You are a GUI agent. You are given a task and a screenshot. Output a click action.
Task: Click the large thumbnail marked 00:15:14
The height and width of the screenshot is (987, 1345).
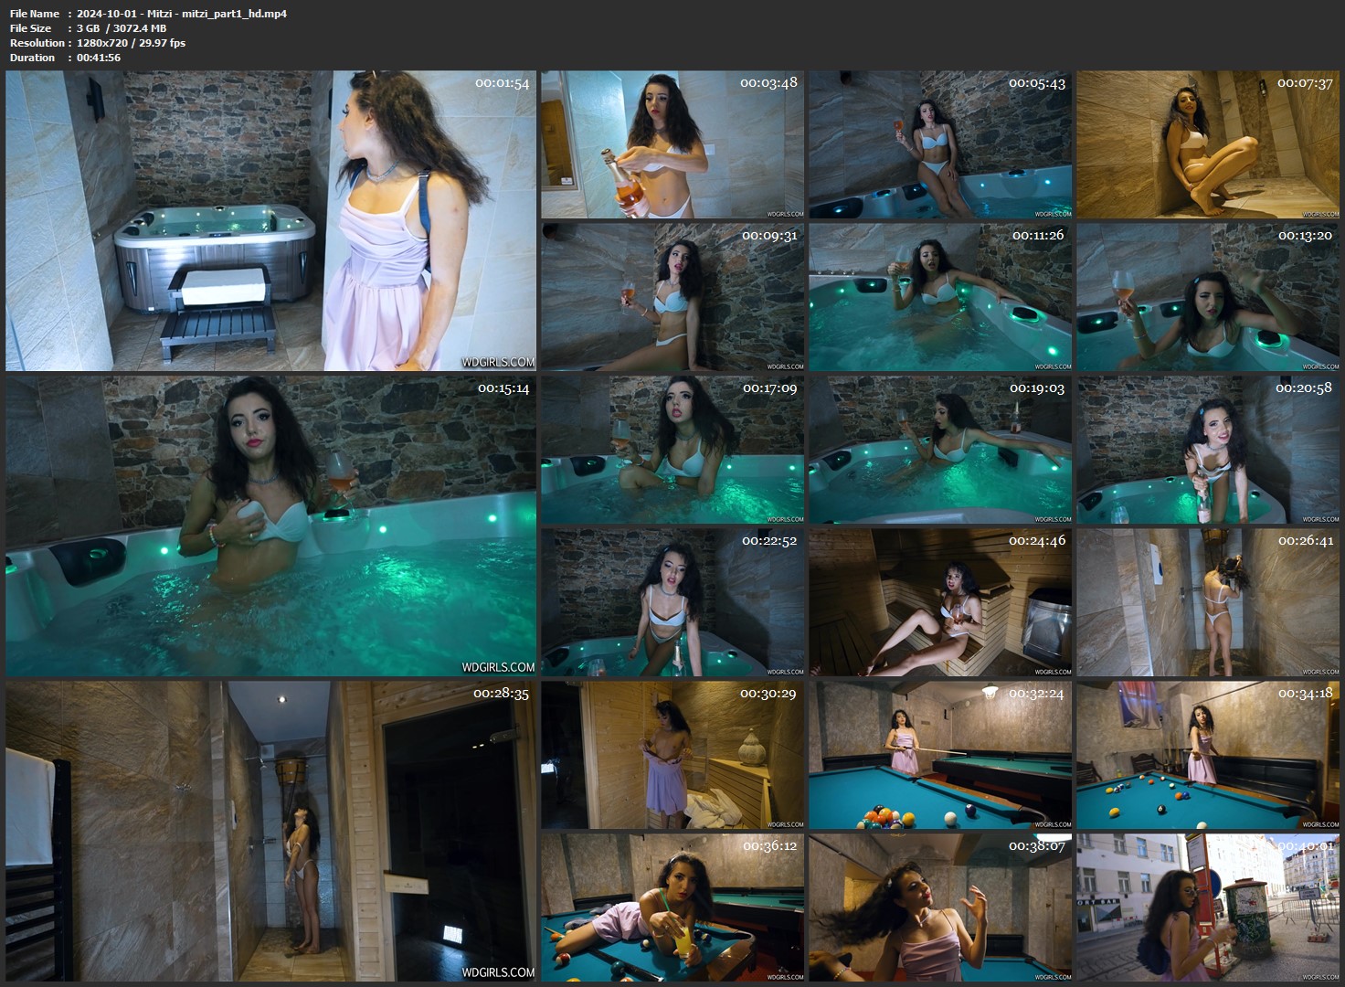270,525
